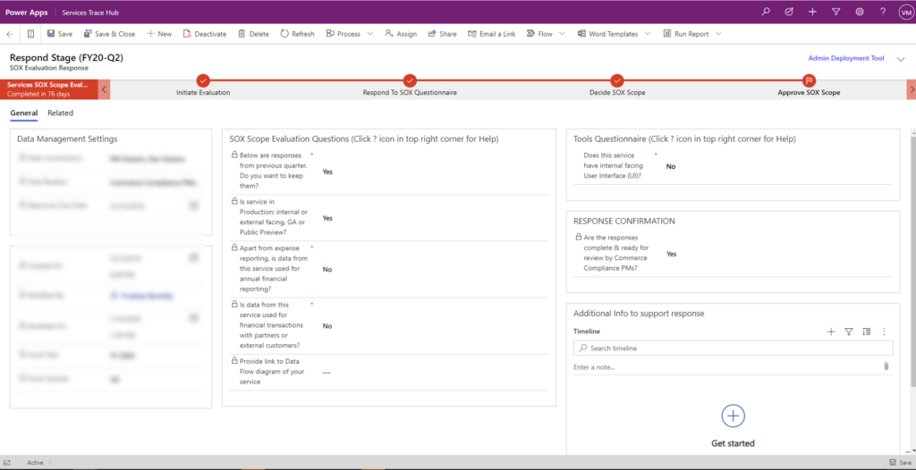
Task: Open record set page icon
Action: [x=31, y=34]
